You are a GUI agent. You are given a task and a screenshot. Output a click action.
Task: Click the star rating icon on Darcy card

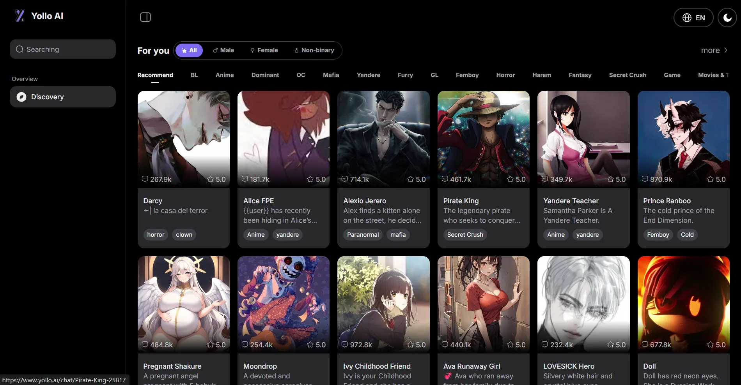(x=211, y=179)
